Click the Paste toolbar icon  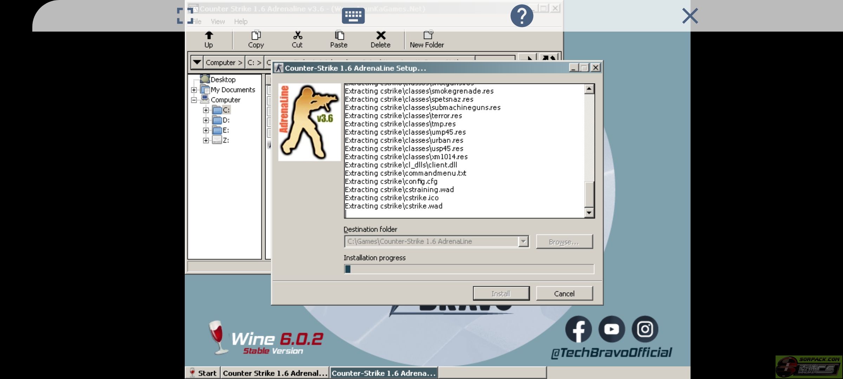point(339,36)
